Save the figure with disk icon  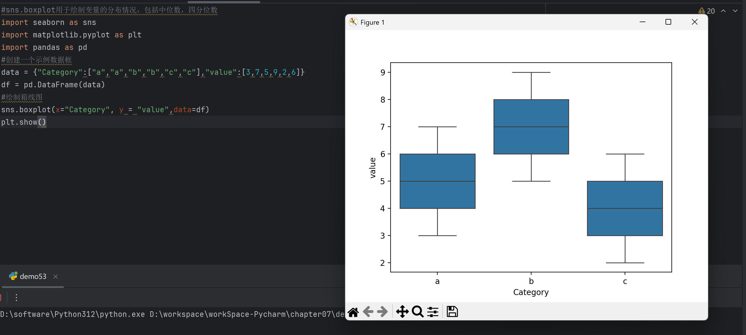[452, 312]
